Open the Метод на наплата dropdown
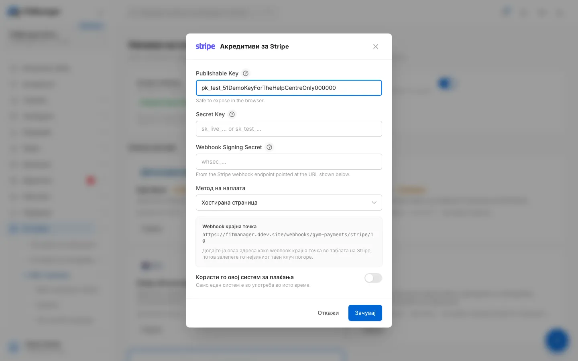Screen dimensions: 578x361 pos(289,203)
